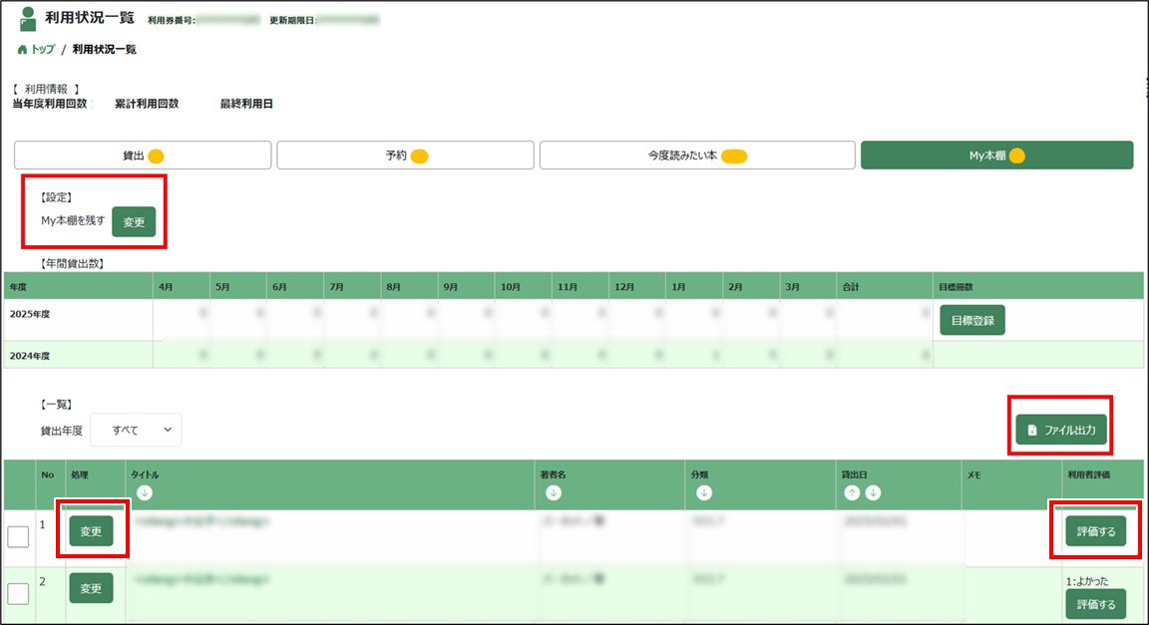Screen dimensions: 1149x625
Task: Click the 貸出日 descending down-arrow icon
Action: coord(873,492)
